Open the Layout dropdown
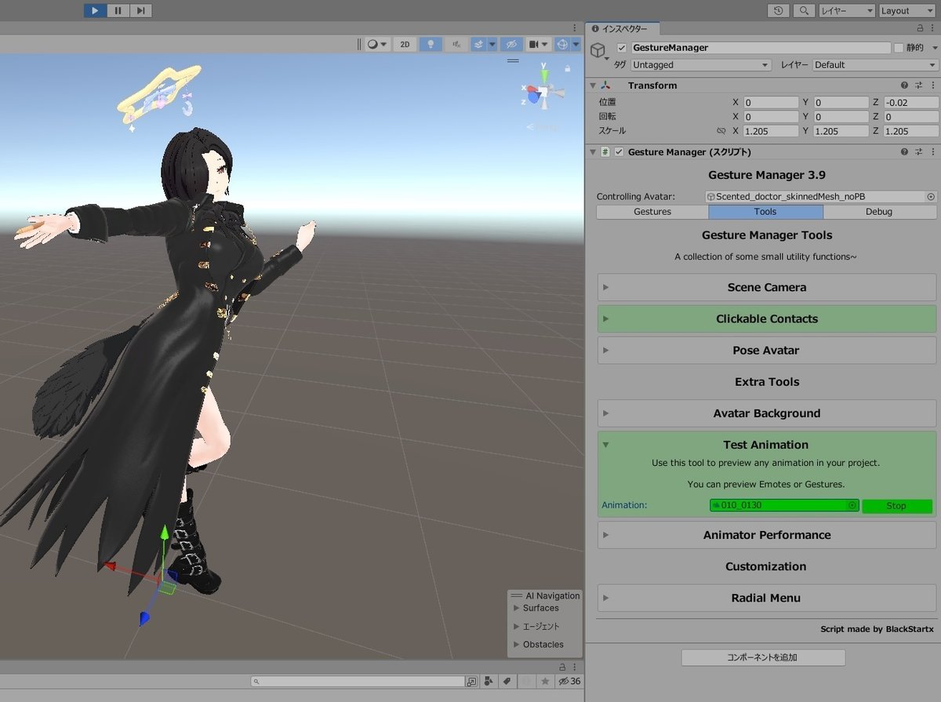Image resolution: width=941 pixels, height=702 pixels. click(907, 10)
